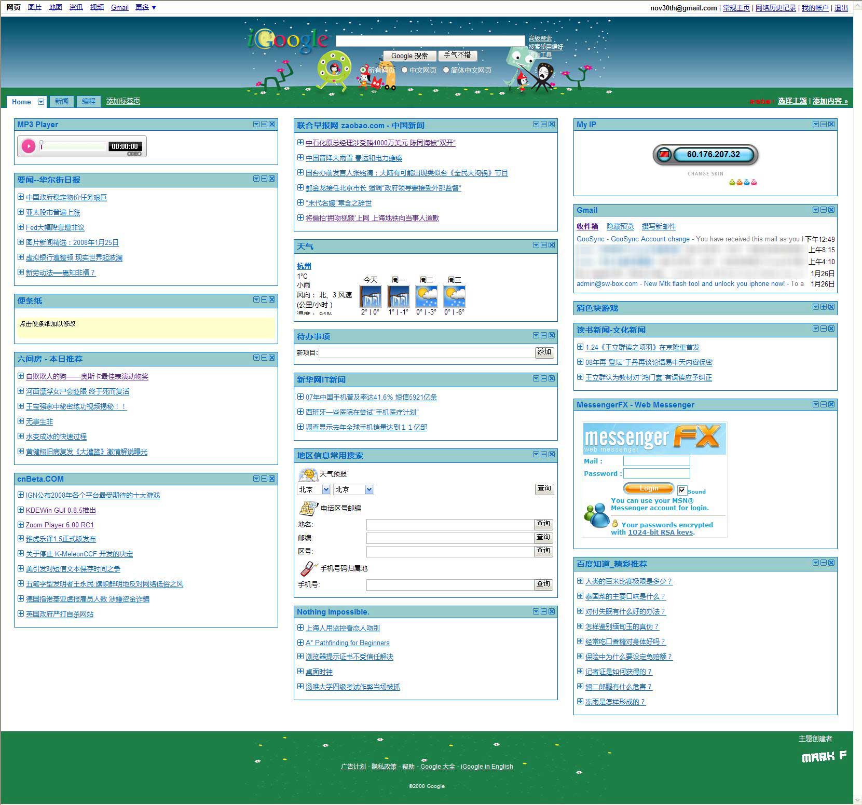Delete the 便条纸 sticky note gadget

click(272, 299)
